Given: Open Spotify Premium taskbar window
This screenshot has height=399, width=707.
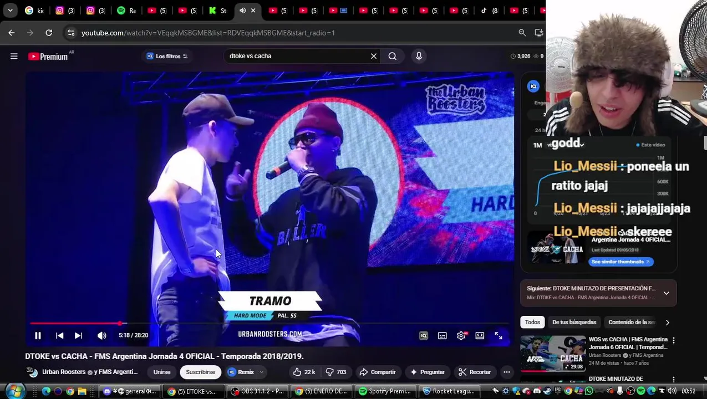Looking at the screenshot, I should 385,391.
